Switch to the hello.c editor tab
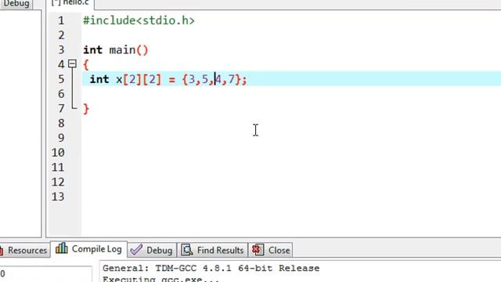 coord(70,3)
